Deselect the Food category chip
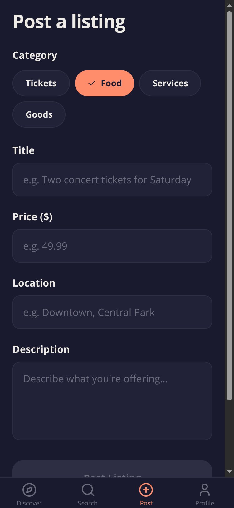 click(105, 83)
